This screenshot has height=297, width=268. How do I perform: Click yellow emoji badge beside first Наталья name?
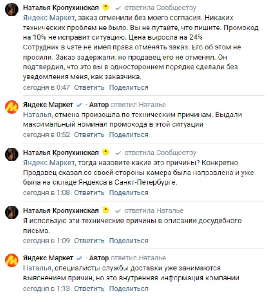105,8
